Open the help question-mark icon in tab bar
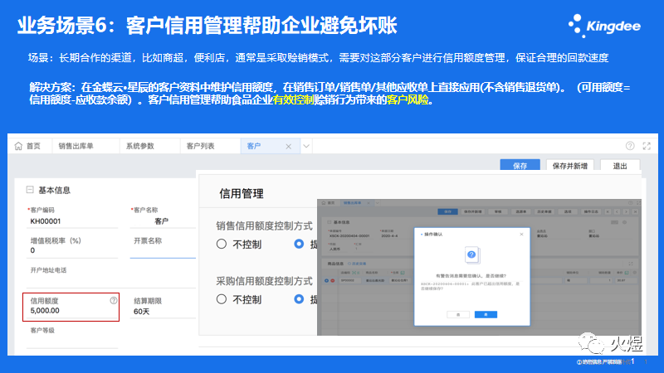This screenshot has height=373, width=664. (x=630, y=146)
